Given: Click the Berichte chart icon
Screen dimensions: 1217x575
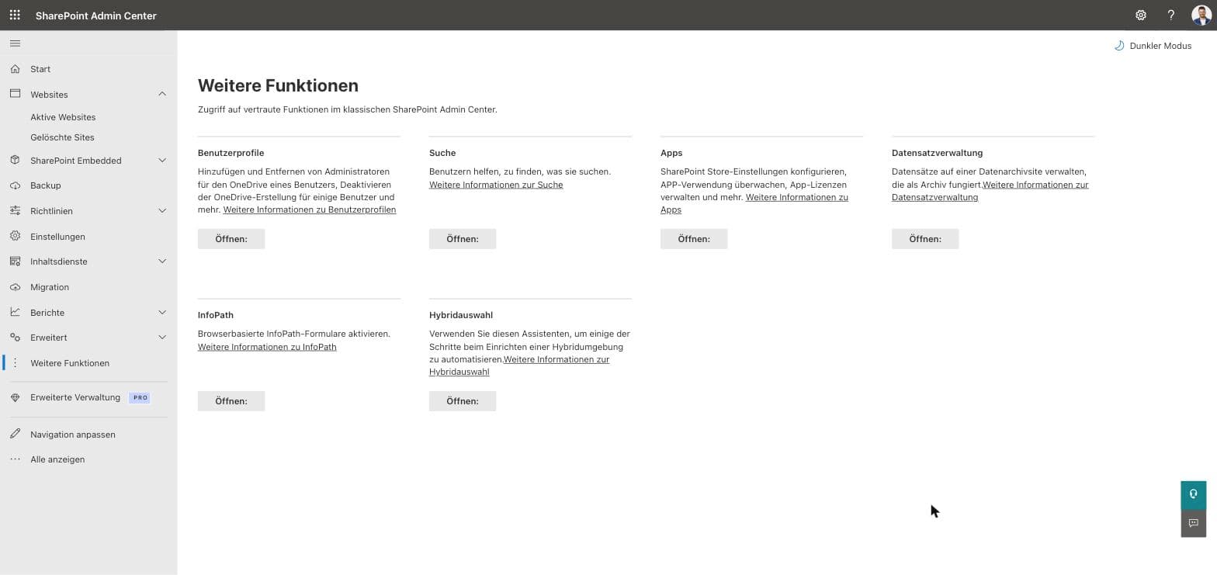Looking at the screenshot, I should coord(15,312).
